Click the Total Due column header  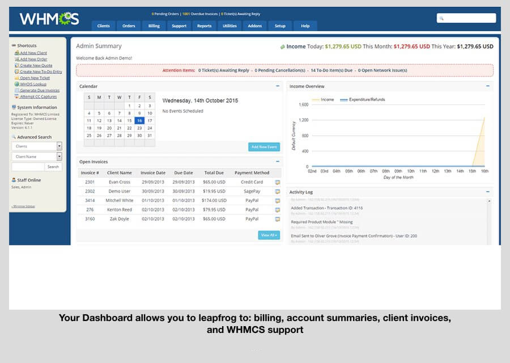click(x=214, y=173)
